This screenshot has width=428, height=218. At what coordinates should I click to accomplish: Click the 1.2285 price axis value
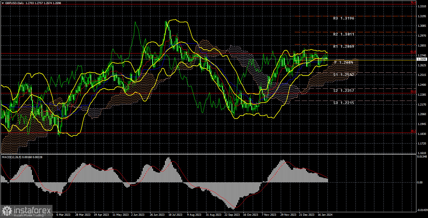click(x=422, y=94)
